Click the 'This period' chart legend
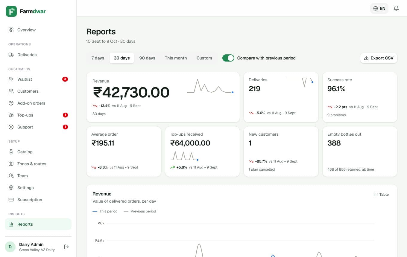407x257 pixels. 105,211
